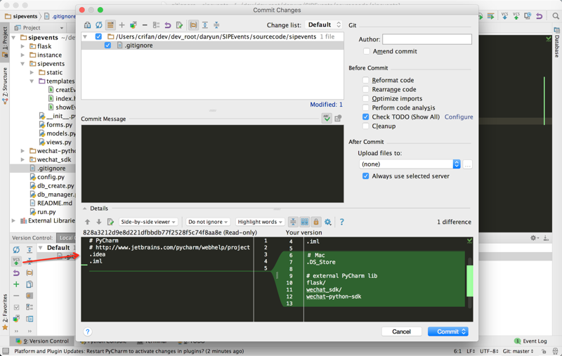
Task: Jump to next difference down arrow
Action: [x=99, y=222]
